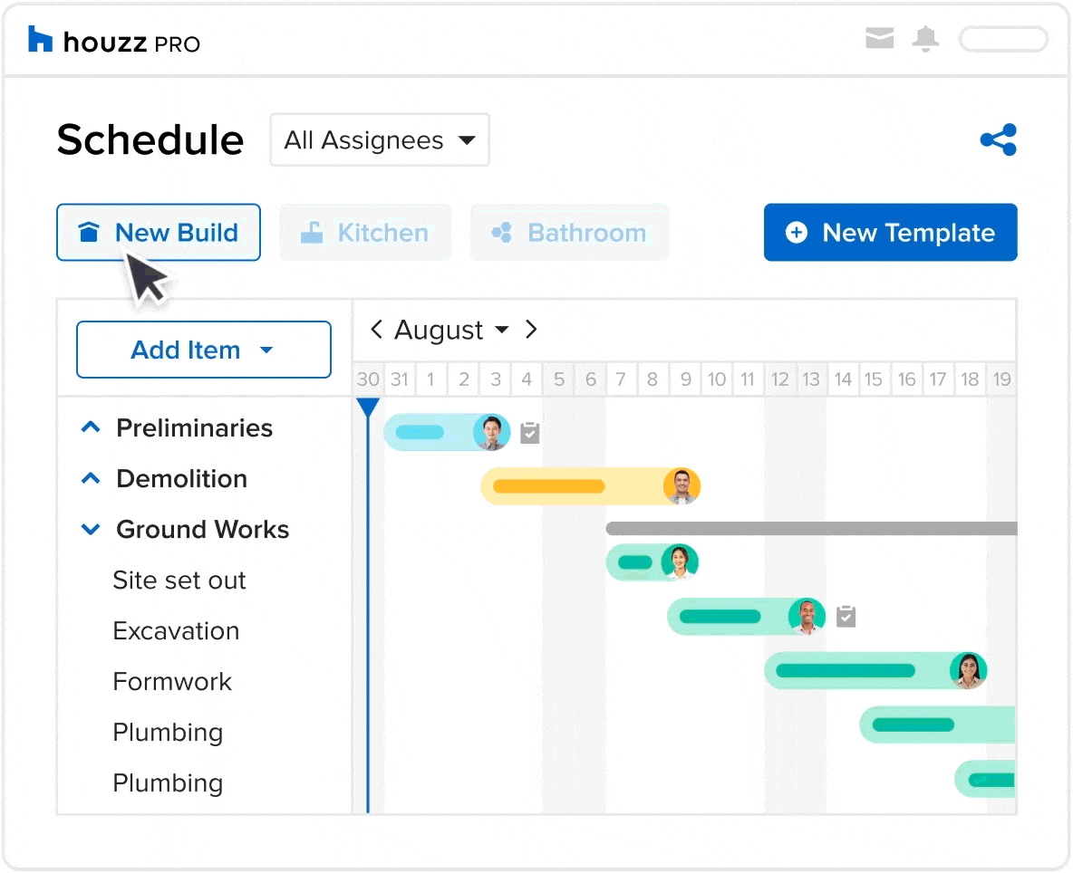Click the checklist icon beside the Preliminaries bar

point(530,433)
